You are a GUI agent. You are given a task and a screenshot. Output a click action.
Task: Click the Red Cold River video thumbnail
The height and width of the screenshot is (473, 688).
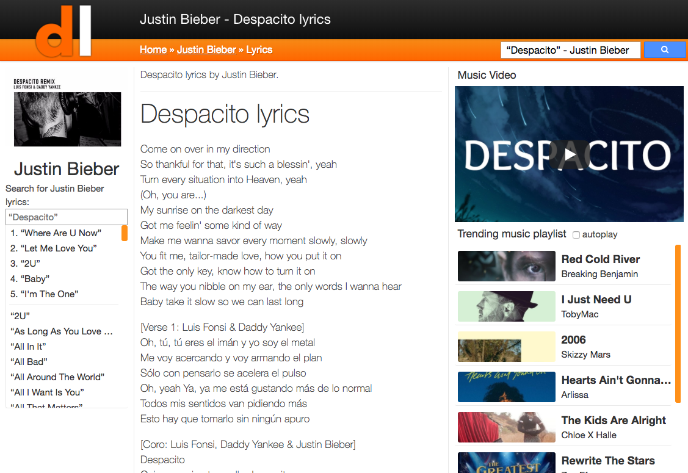pyautogui.click(x=506, y=266)
